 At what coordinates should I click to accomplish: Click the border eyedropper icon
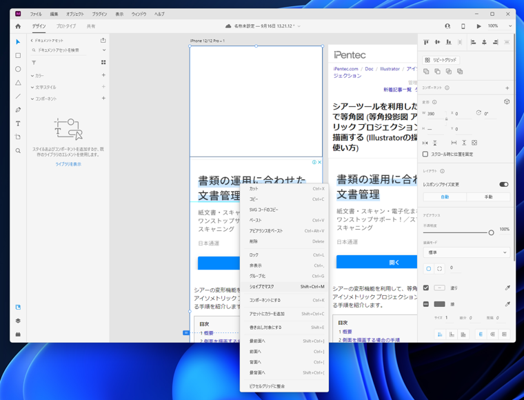tap(507, 304)
